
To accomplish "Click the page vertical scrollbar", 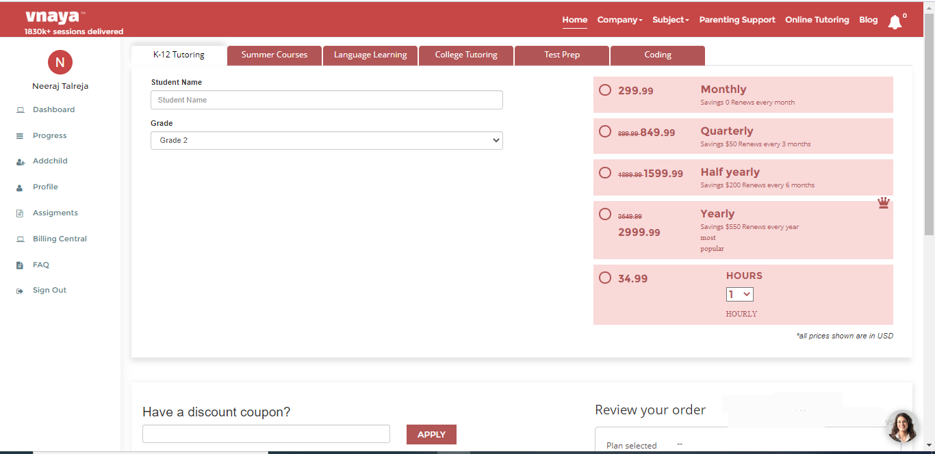I will pyautogui.click(x=929, y=137).
